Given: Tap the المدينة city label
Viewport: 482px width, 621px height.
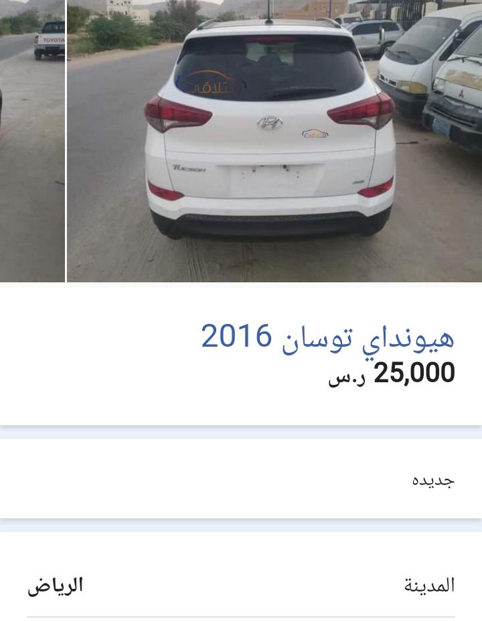Looking at the screenshot, I should click(429, 585).
